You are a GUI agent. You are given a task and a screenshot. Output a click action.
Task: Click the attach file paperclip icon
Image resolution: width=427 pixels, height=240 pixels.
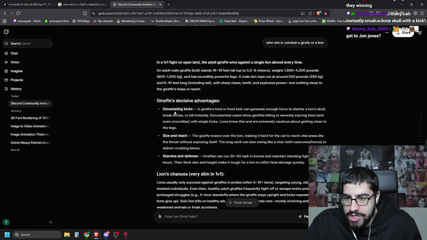(160, 216)
